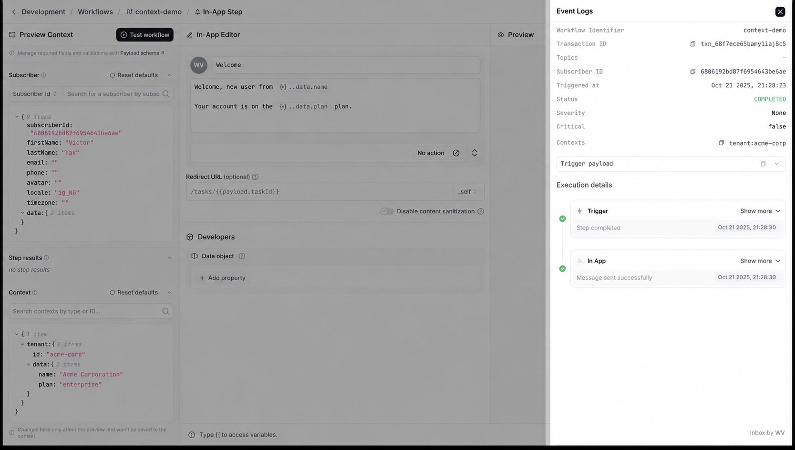Collapse the Context section
This screenshot has width=795, height=450.
(169, 293)
